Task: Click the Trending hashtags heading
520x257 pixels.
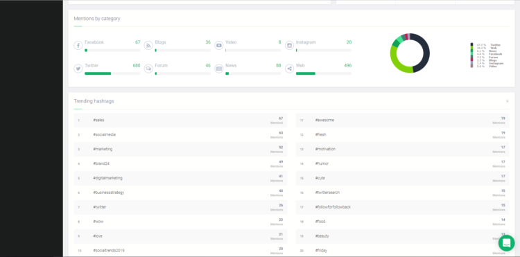Action: (94, 101)
